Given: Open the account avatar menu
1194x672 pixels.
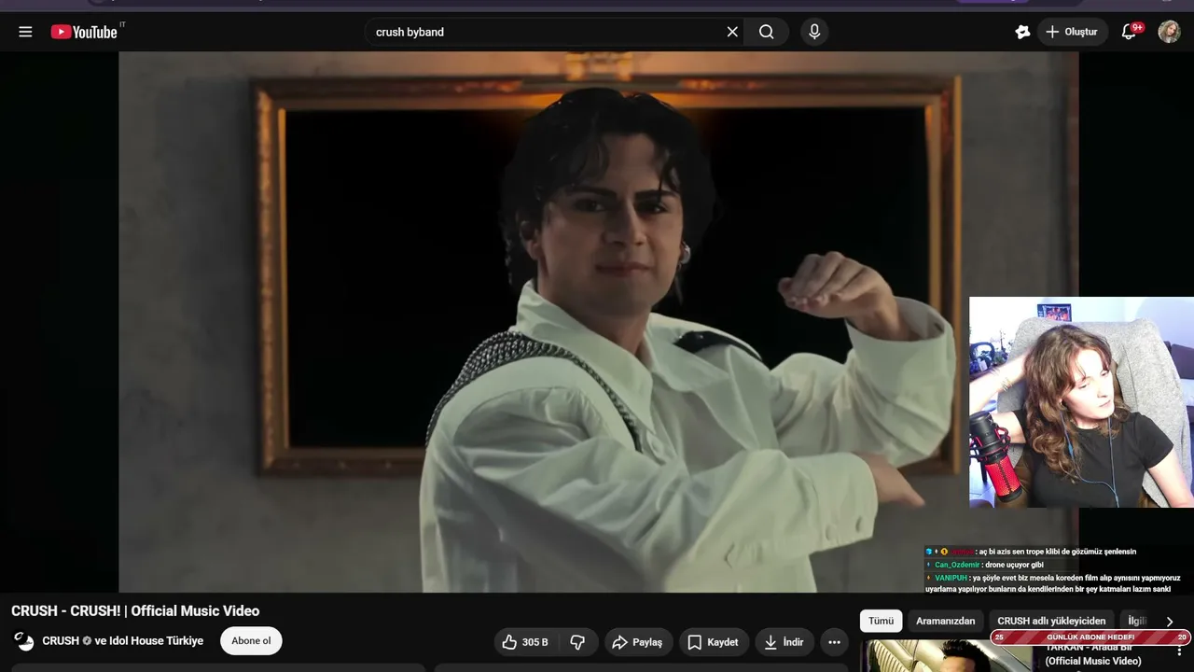Looking at the screenshot, I should click(x=1169, y=32).
